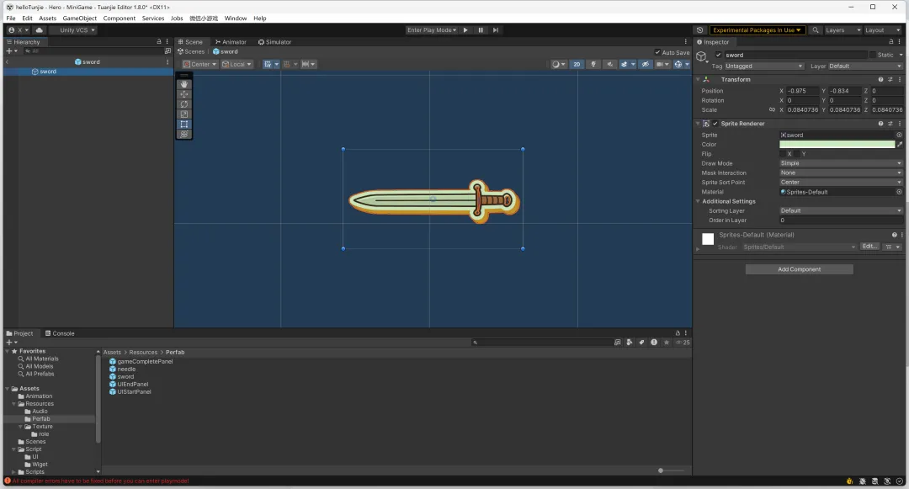Toggle the 2D view mode in Scene
This screenshot has width=909, height=489.
pos(577,64)
